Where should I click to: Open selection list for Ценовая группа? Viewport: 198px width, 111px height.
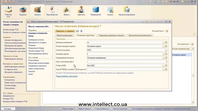pyautogui.click(x=164, y=54)
